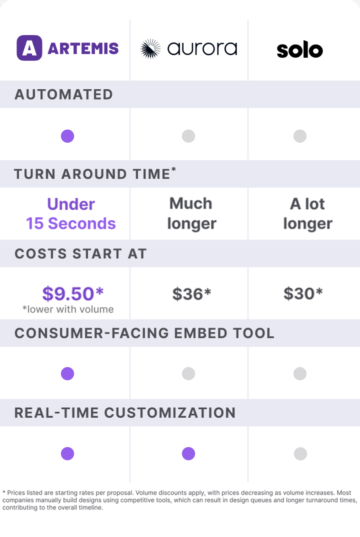Click Artemis purple dot under Consumer-Facing Embed Tool
This screenshot has height=537, width=360.
pos(67,374)
